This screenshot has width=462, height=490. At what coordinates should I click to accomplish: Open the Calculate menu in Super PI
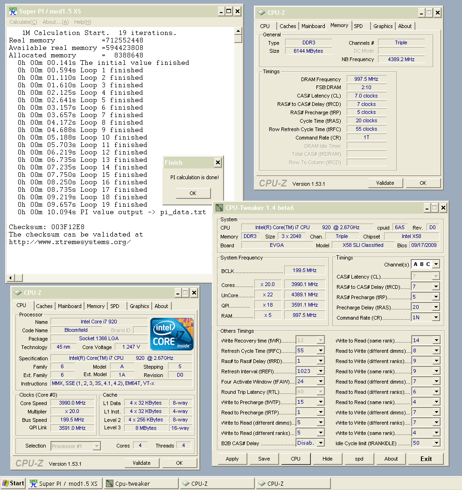(x=23, y=22)
